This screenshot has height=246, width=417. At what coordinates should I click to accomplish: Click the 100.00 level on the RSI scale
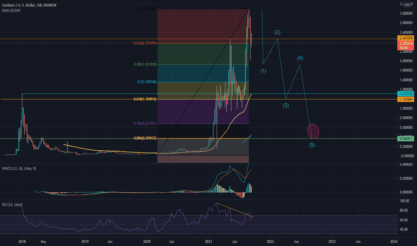(x=404, y=201)
